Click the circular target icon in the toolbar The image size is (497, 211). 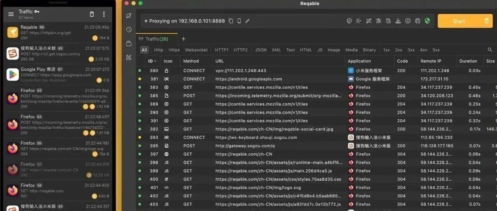(x=408, y=21)
